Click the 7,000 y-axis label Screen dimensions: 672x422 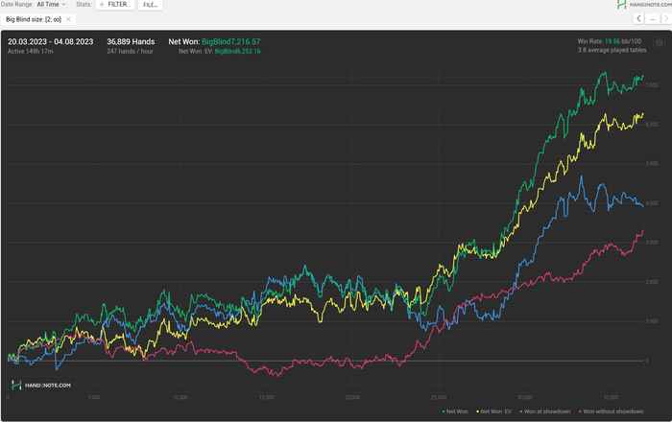652,85
